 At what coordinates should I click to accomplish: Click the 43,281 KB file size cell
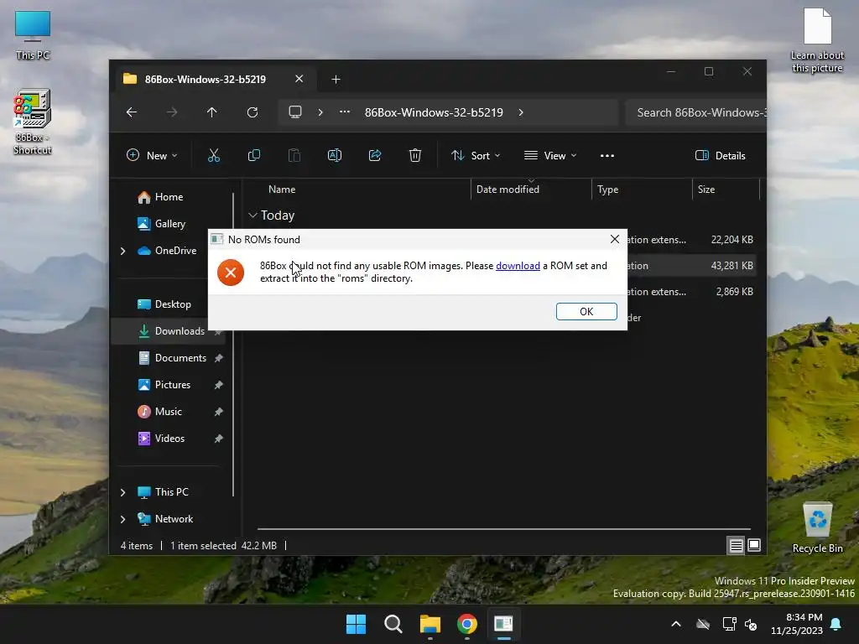point(731,266)
